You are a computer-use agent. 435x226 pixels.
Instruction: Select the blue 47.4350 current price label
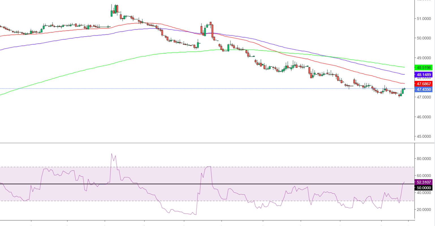point(424,89)
